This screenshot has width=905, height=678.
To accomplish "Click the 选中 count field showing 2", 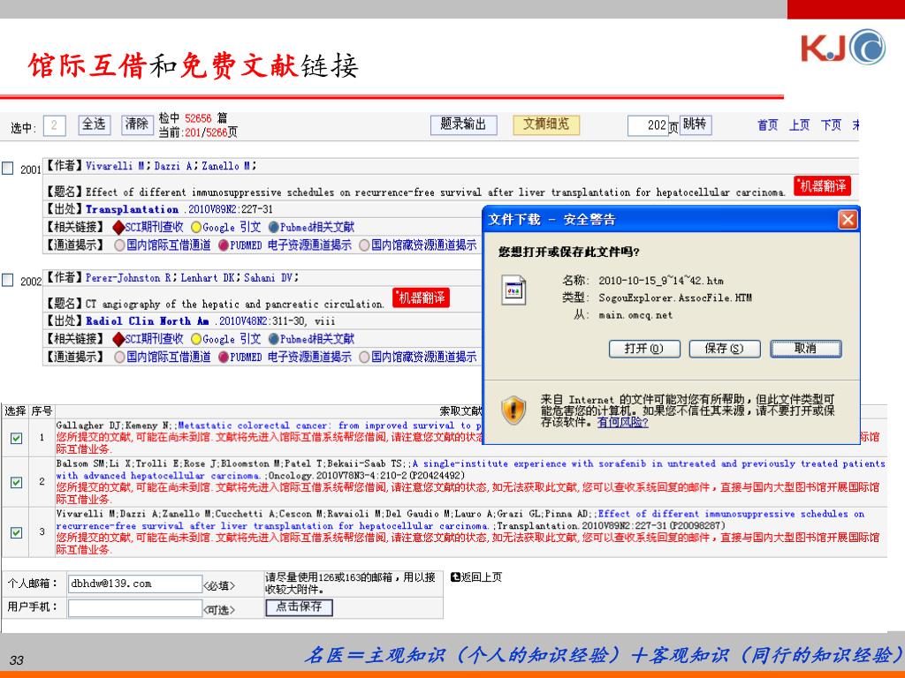I will [54, 125].
